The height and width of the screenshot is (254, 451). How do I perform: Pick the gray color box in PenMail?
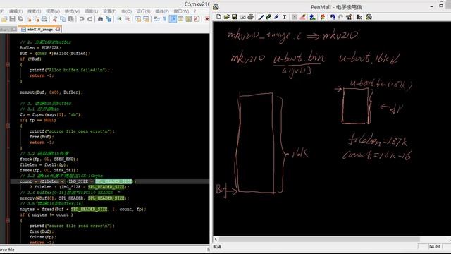295,17
